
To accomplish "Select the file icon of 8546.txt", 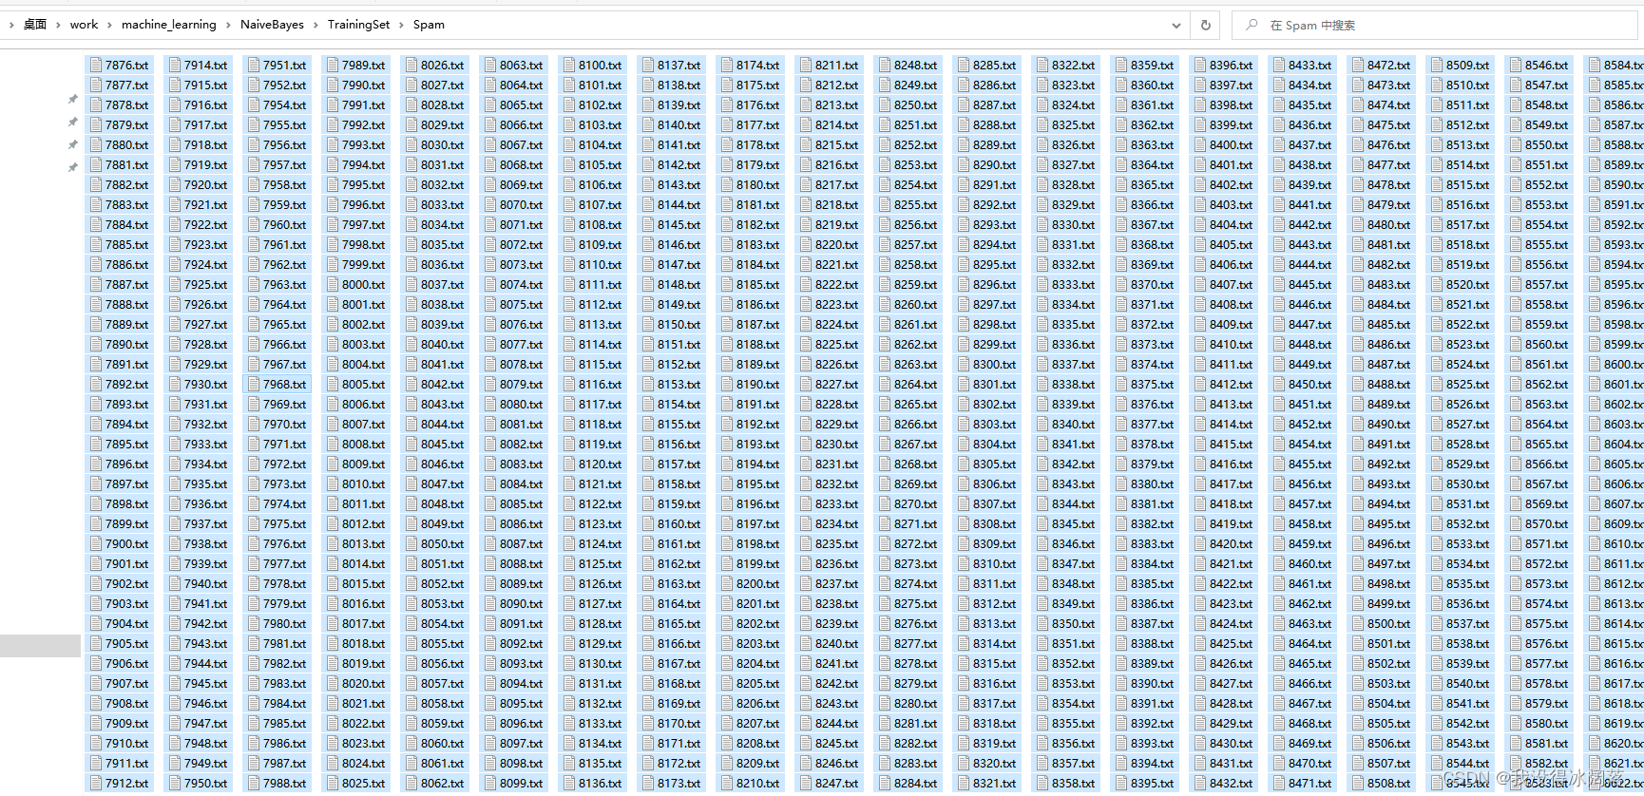I will [1516, 66].
